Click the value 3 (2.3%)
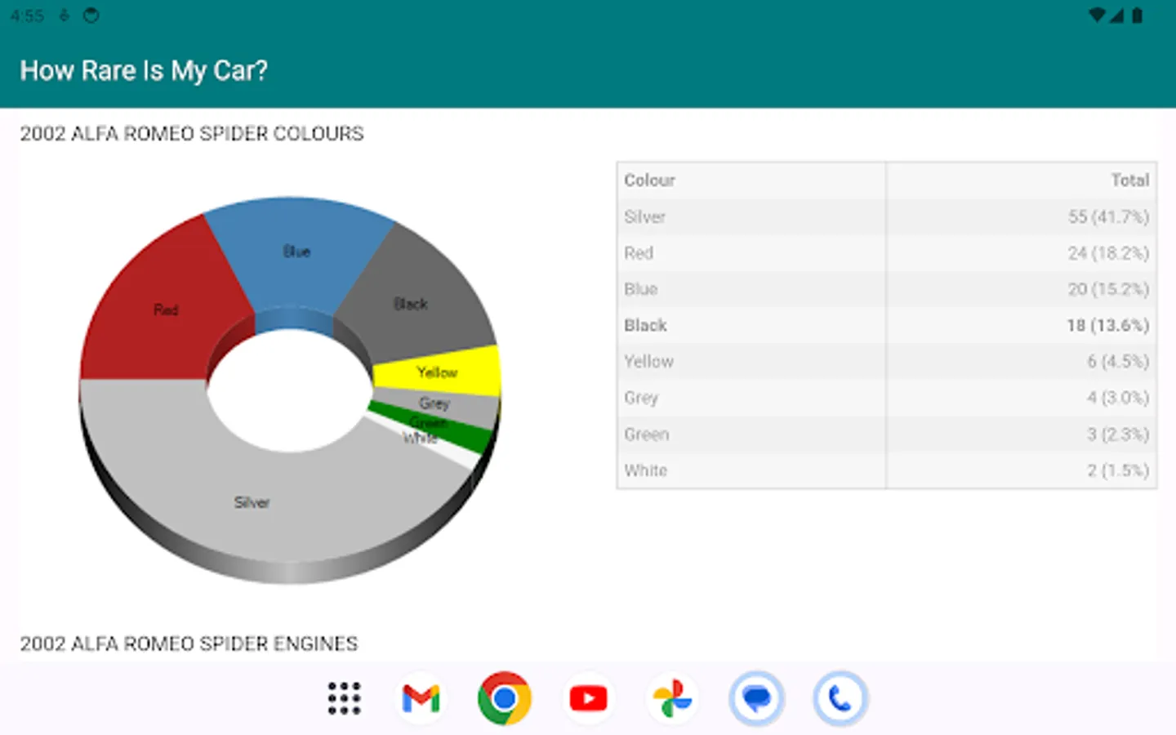1176x735 pixels. pos(1118,434)
